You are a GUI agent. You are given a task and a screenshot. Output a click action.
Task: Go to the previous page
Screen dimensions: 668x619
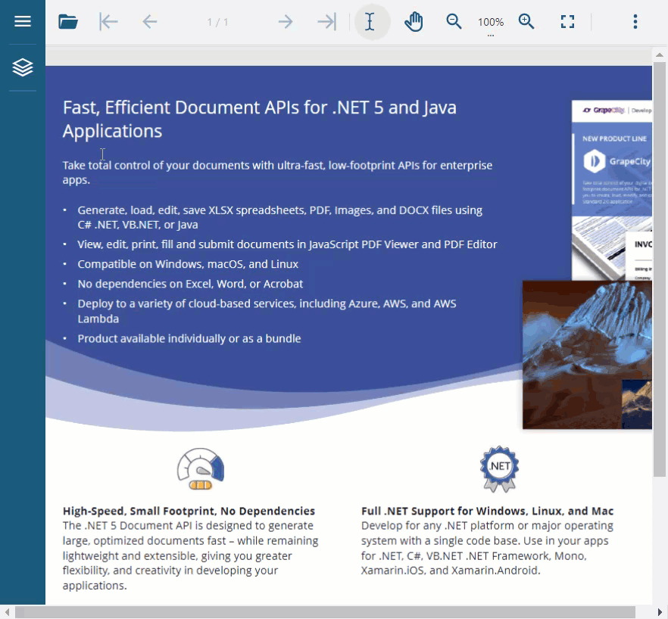[149, 22]
